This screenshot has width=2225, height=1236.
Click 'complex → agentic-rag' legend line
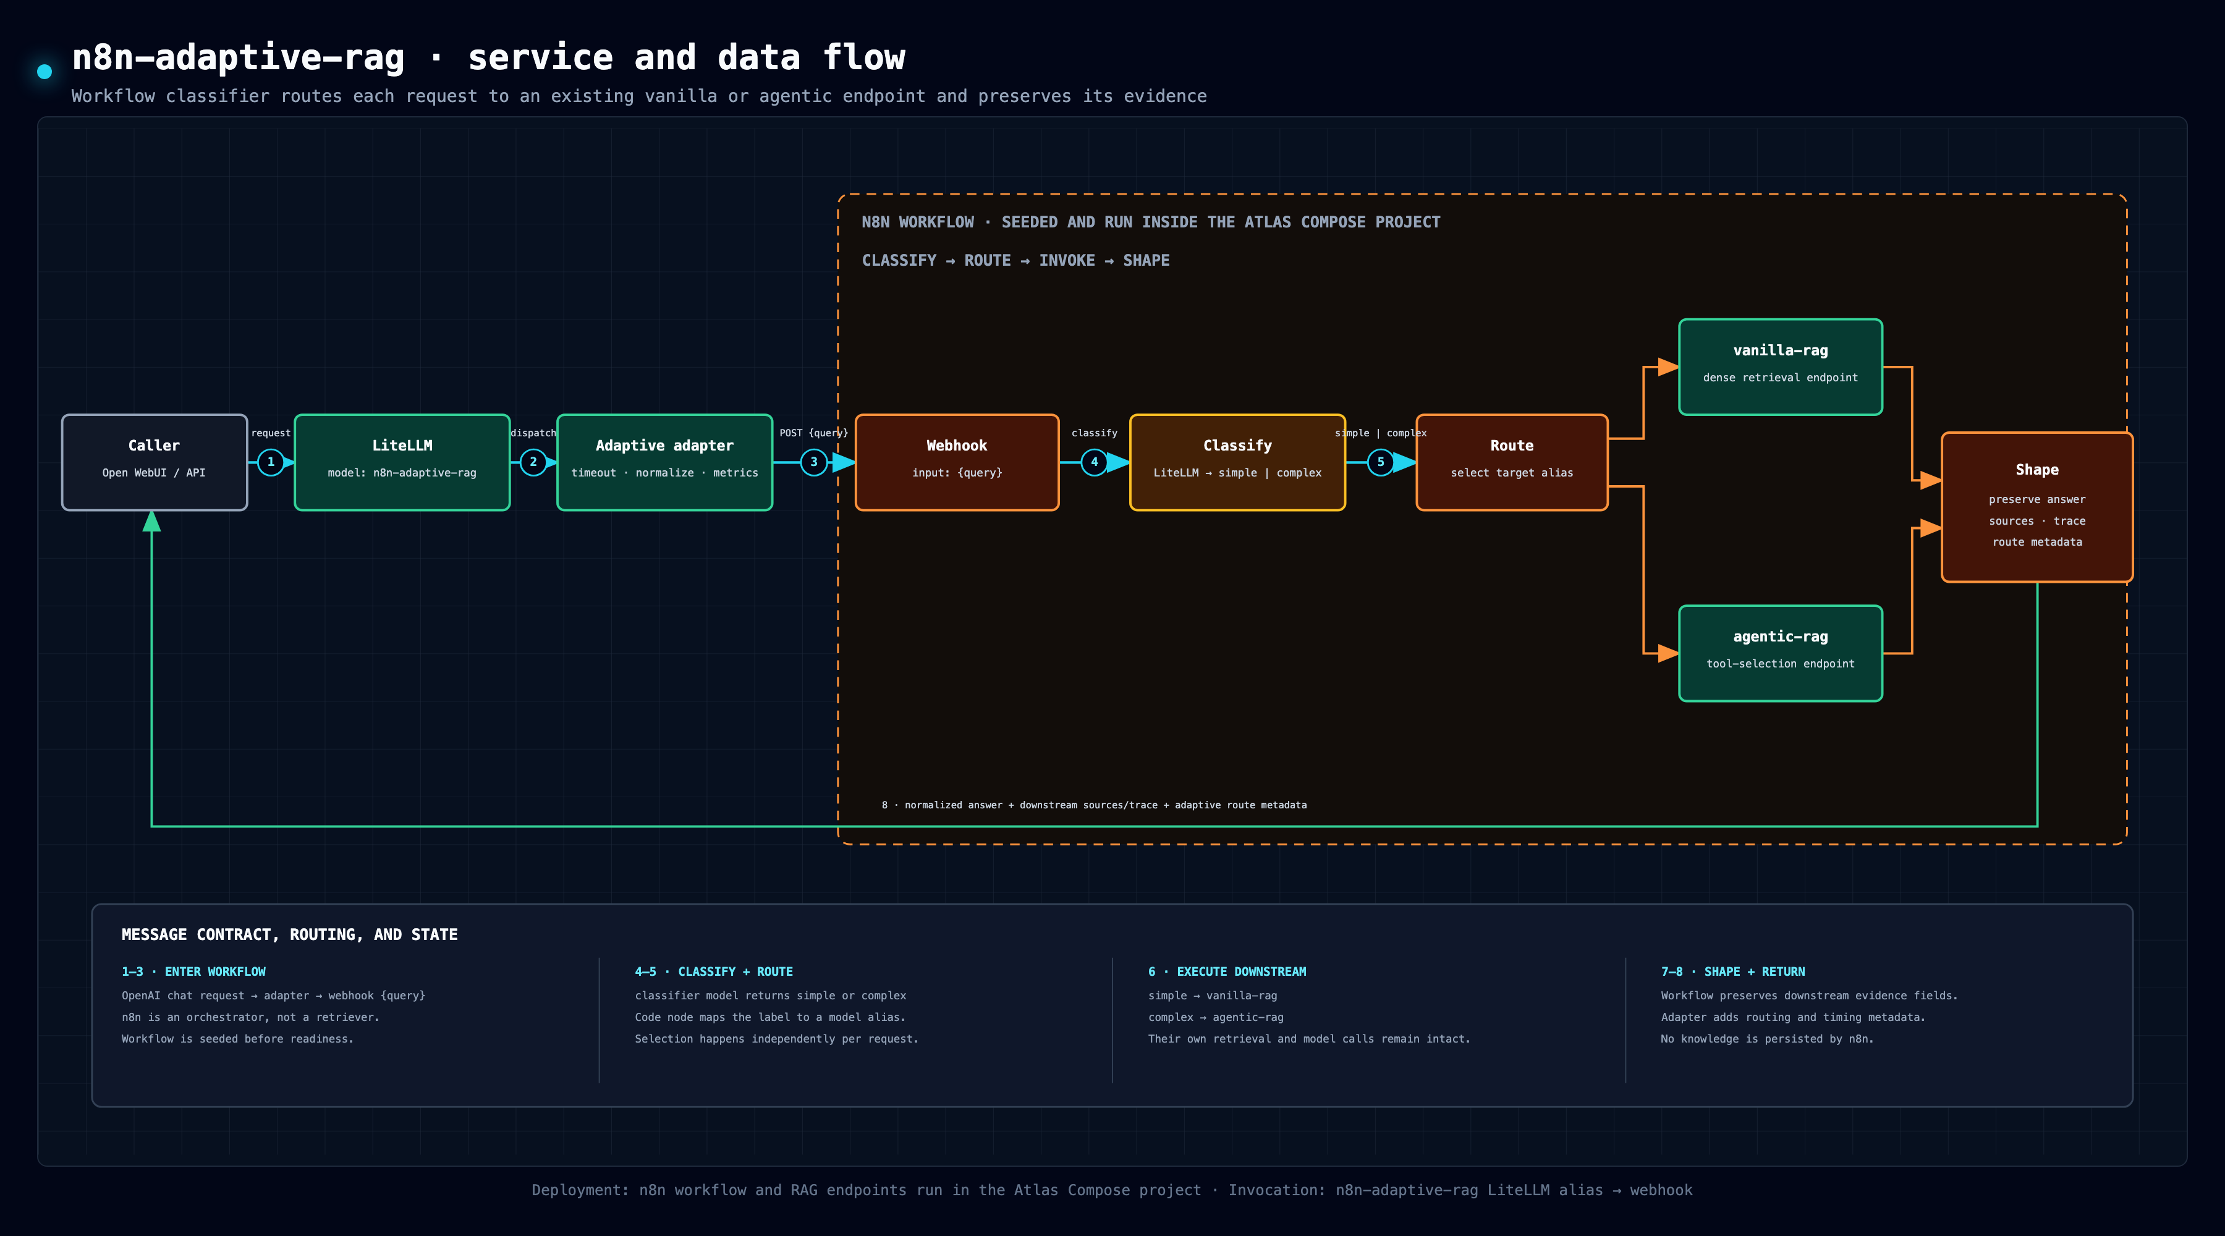coord(1215,1017)
